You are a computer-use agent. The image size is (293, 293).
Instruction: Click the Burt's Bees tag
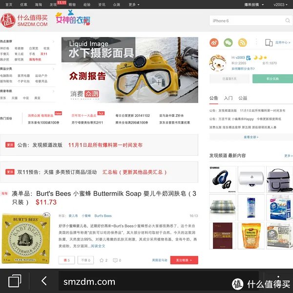coord(103,216)
